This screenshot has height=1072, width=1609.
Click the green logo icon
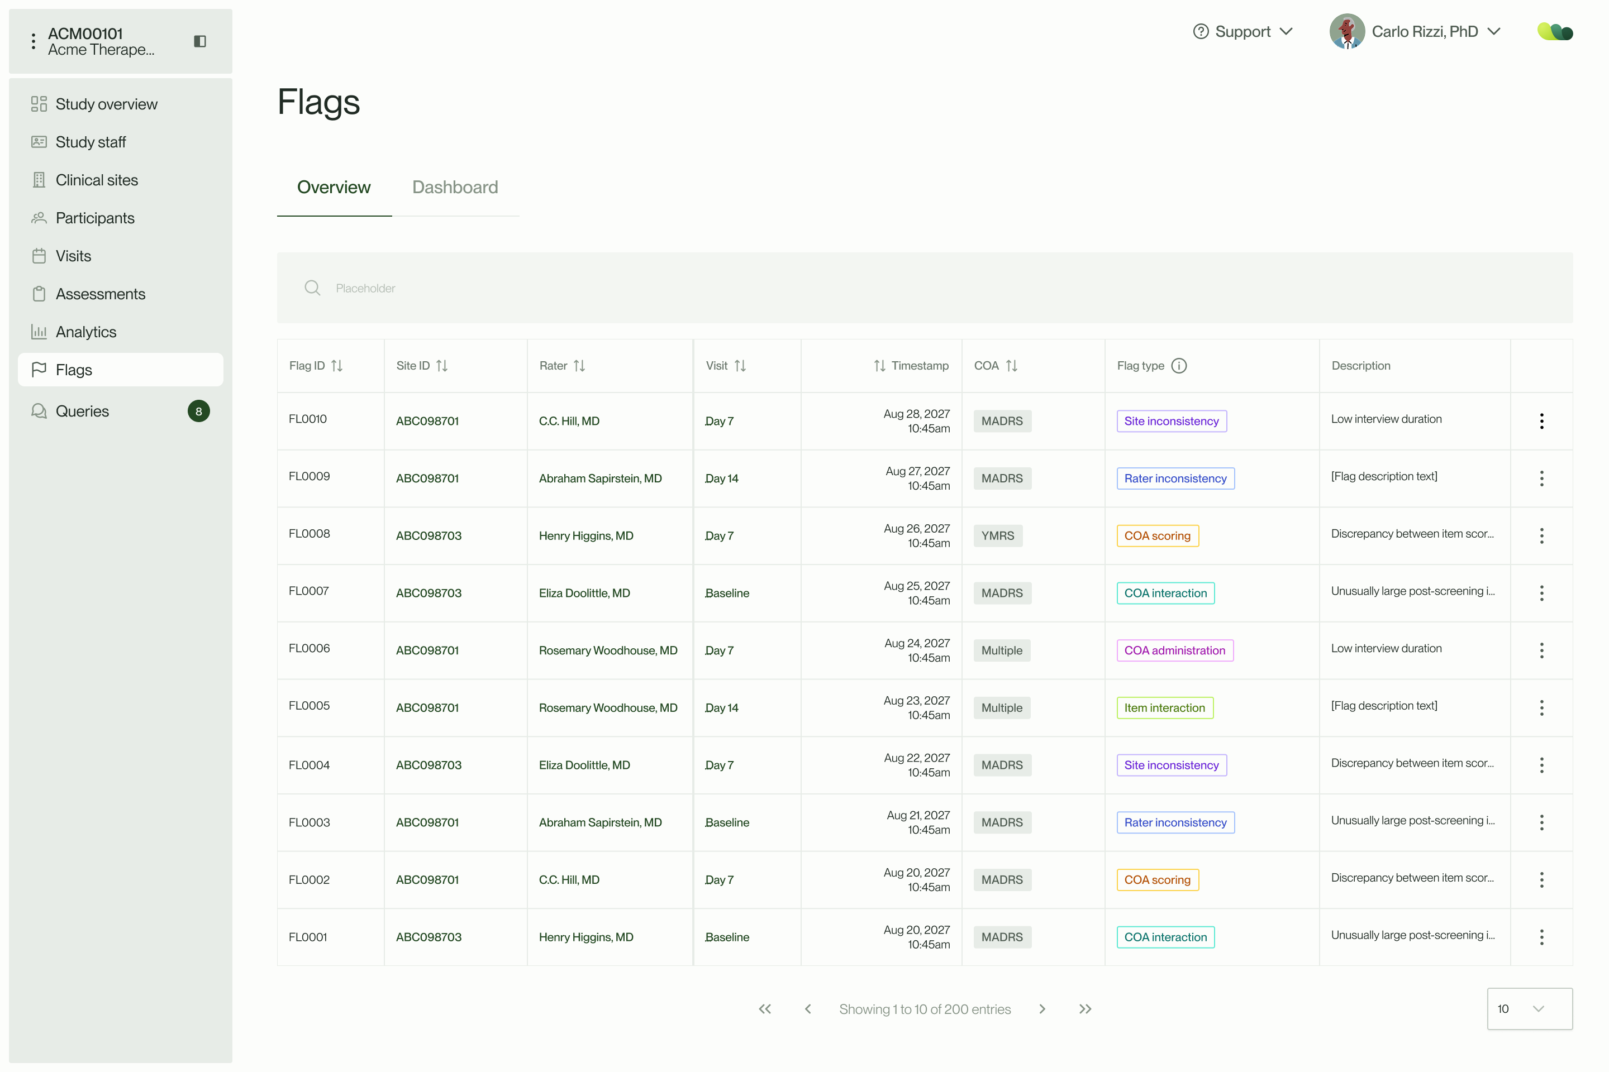(1555, 31)
